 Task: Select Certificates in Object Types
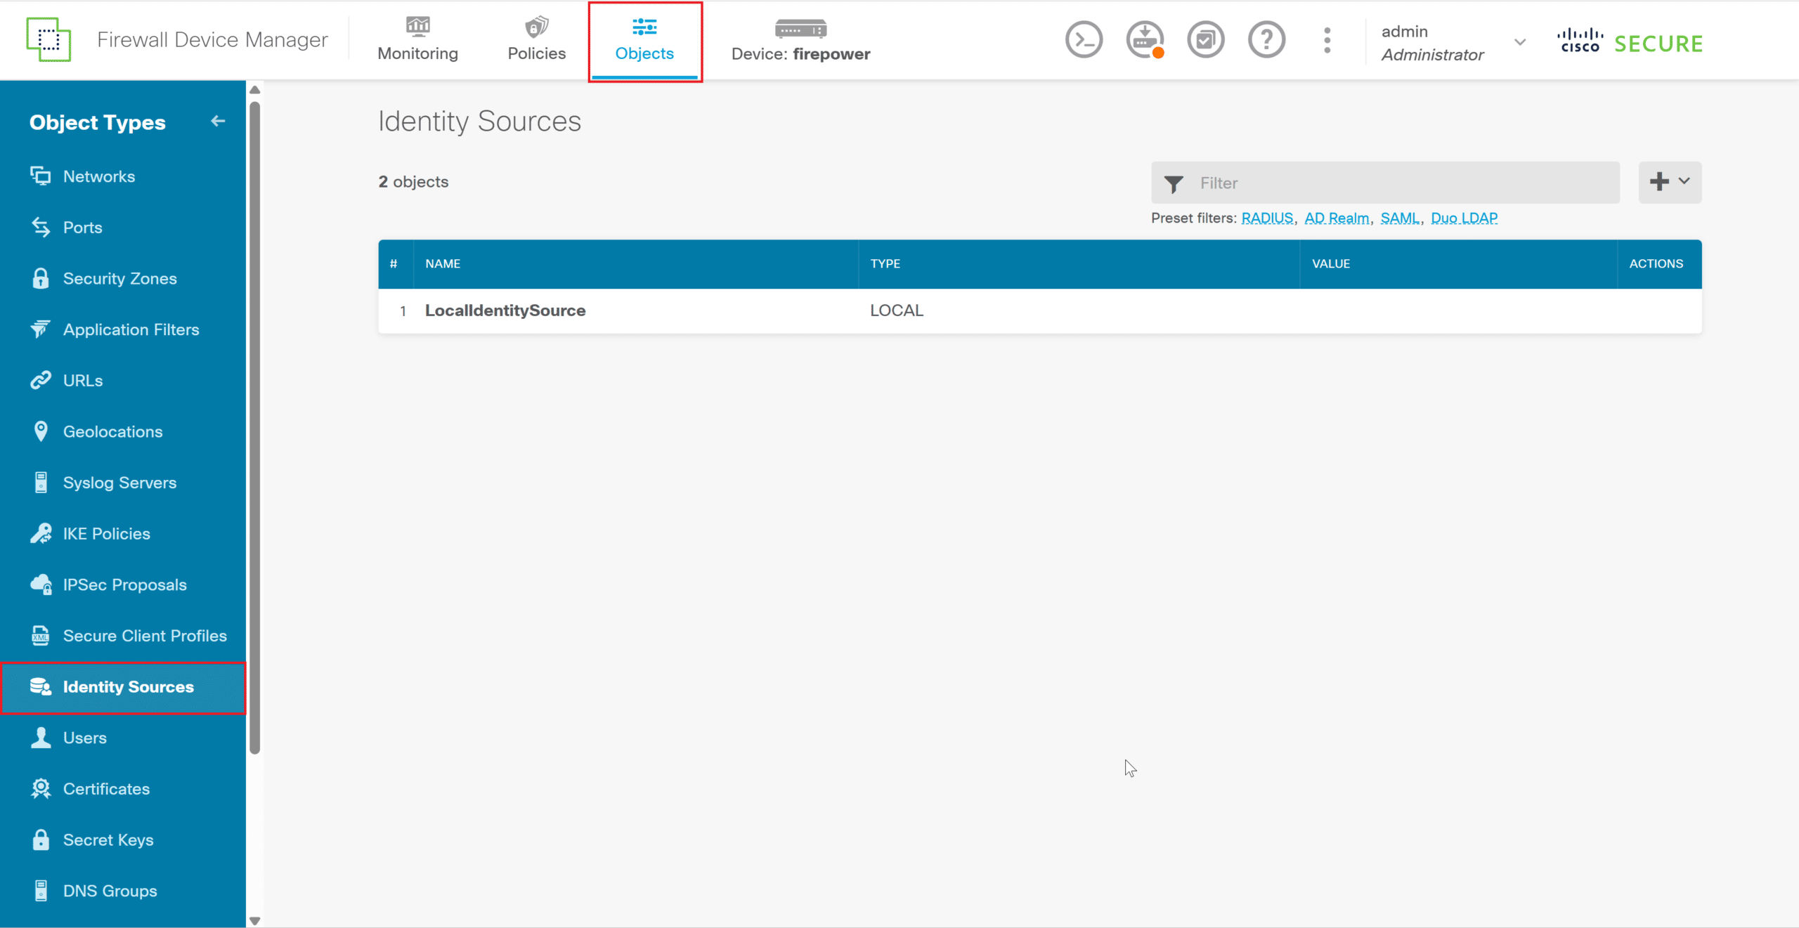pyautogui.click(x=106, y=789)
